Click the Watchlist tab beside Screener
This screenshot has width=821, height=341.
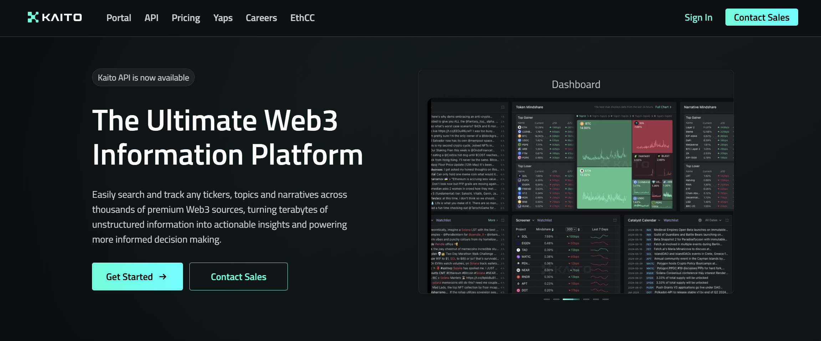[x=544, y=220]
